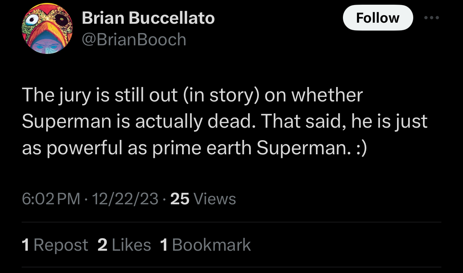Open the 2 Likes list

pos(124,245)
